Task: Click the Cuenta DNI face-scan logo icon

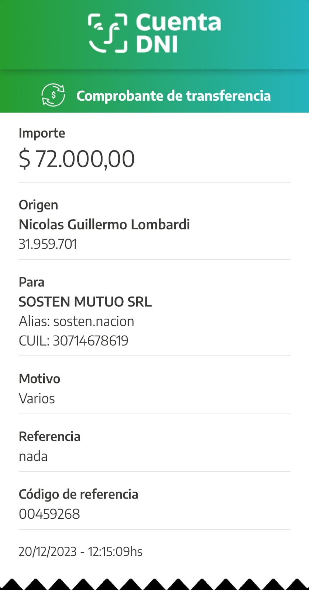Action: (107, 33)
